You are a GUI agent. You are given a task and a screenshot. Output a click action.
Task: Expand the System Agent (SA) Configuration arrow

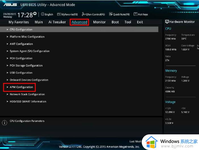click(7, 51)
